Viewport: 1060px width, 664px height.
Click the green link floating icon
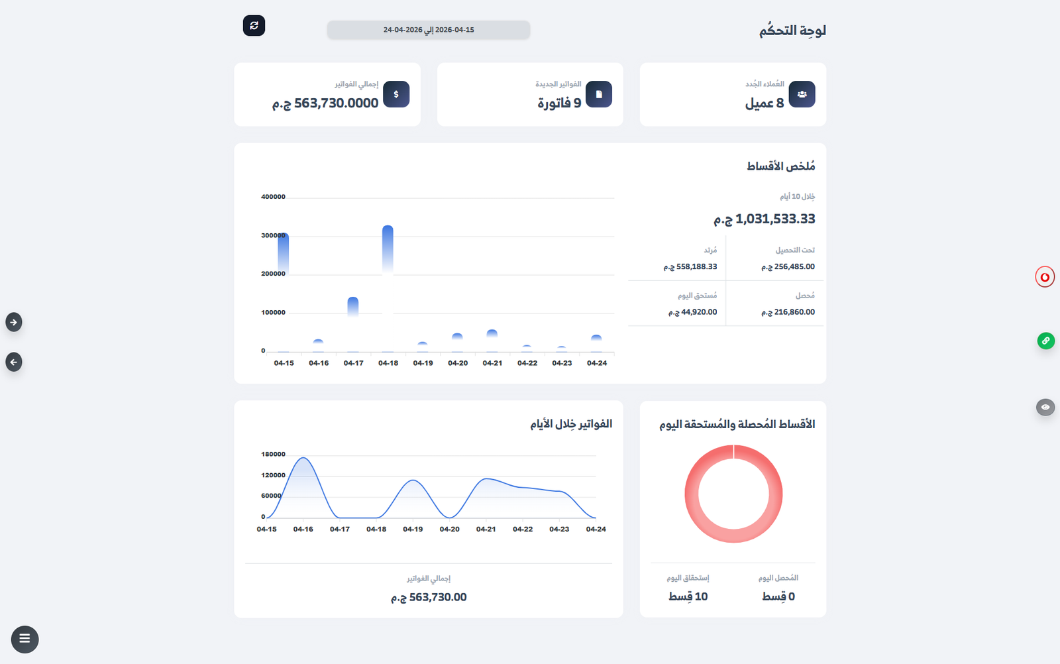point(1045,341)
